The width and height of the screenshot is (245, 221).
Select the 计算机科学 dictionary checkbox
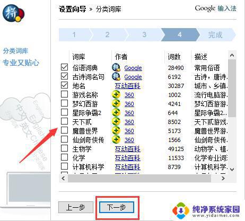[64, 166]
